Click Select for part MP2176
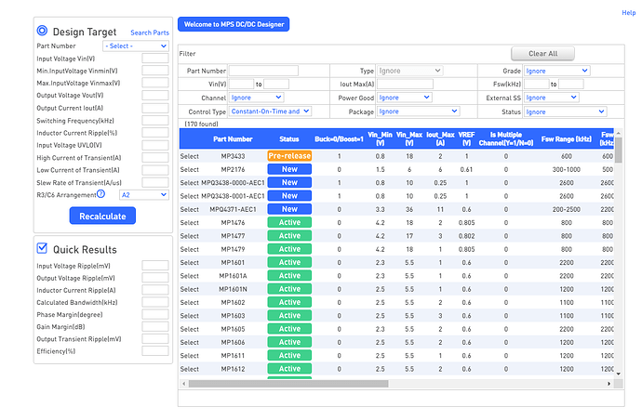The width and height of the screenshot is (642, 420). point(190,169)
